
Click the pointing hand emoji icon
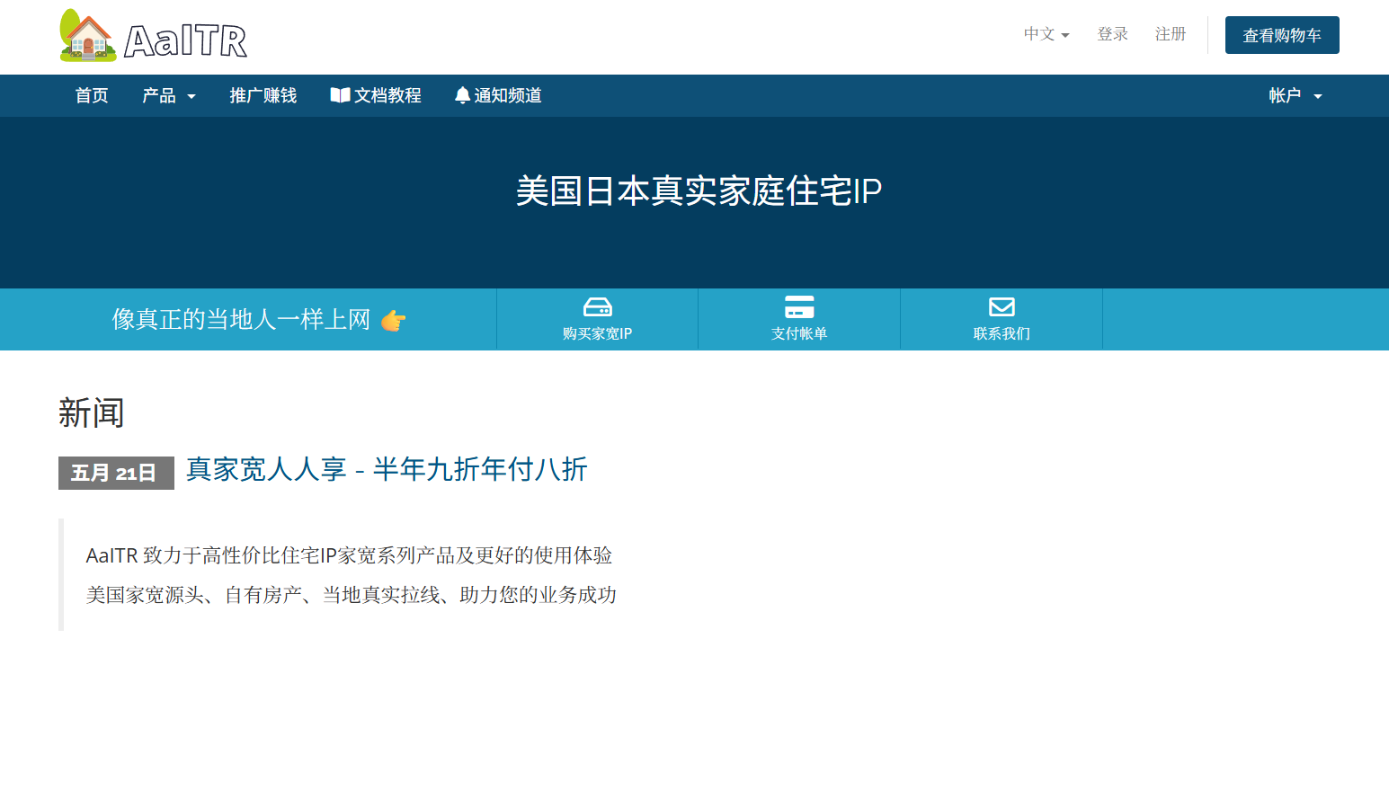click(393, 321)
